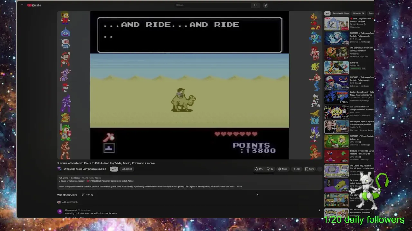The width and height of the screenshot is (412, 231).
Task: Expand description with ...more
Action: 239,187
